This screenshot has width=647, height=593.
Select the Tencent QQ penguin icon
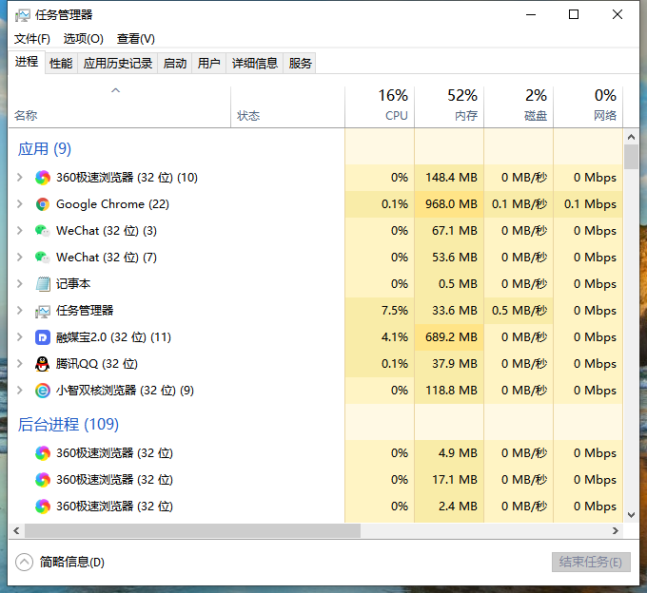tap(43, 364)
